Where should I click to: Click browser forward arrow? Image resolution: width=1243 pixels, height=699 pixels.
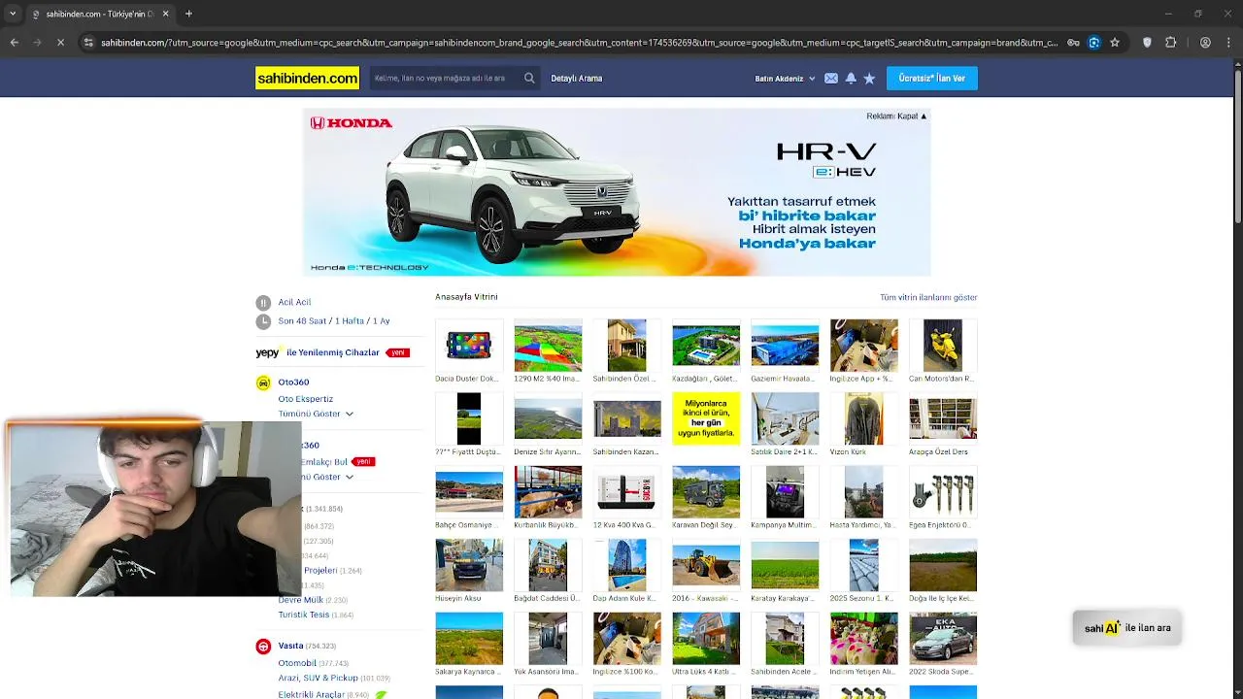[38, 43]
